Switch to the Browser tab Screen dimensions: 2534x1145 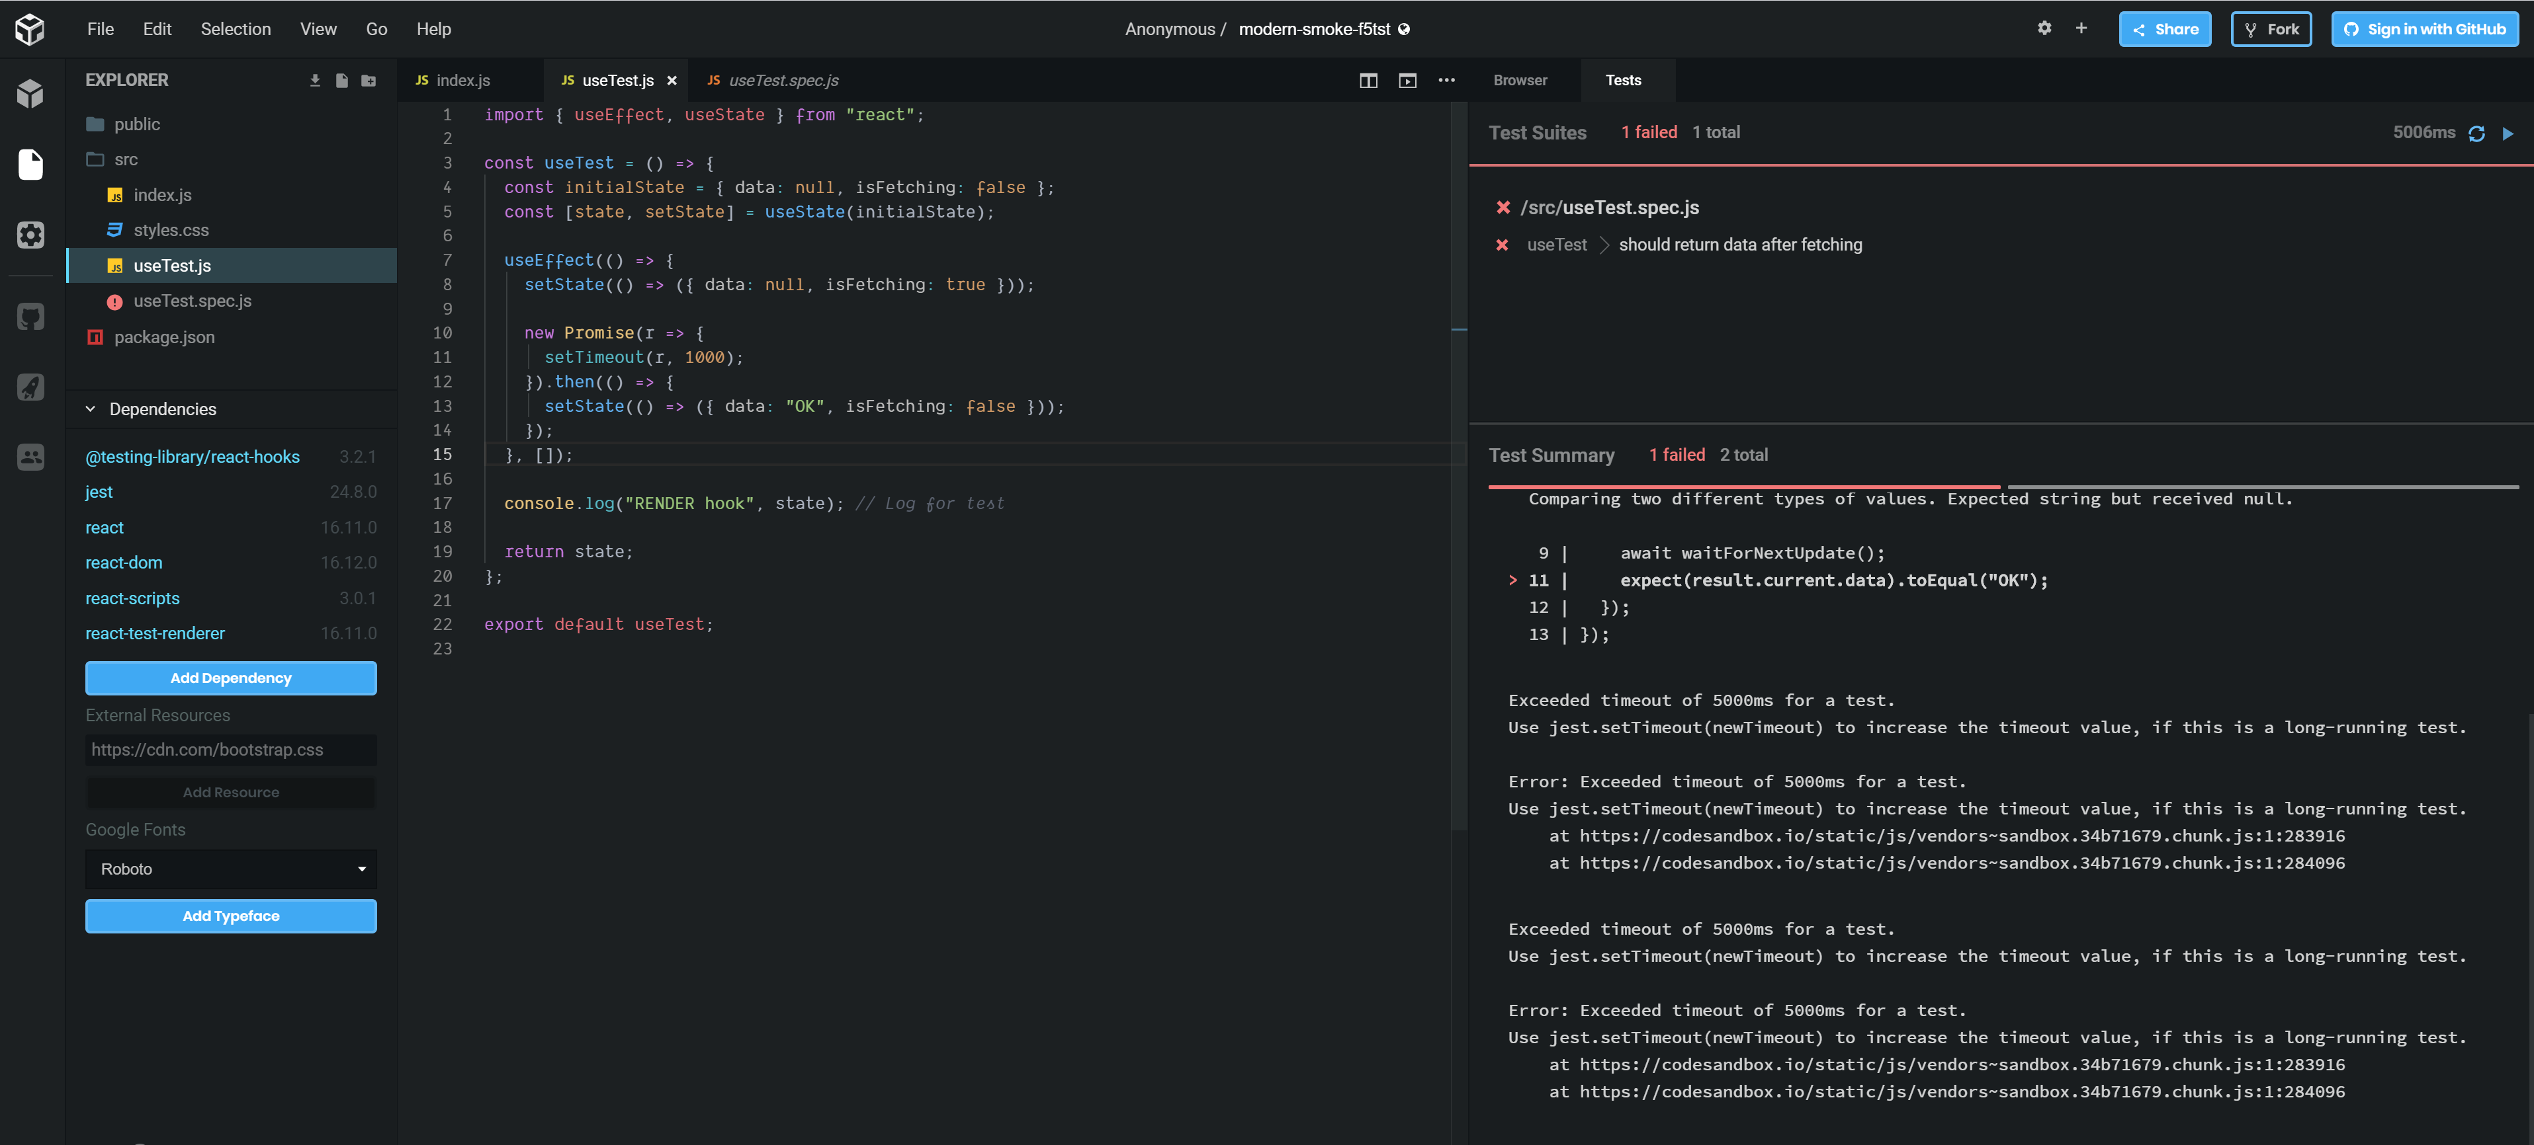pyautogui.click(x=1520, y=79)
